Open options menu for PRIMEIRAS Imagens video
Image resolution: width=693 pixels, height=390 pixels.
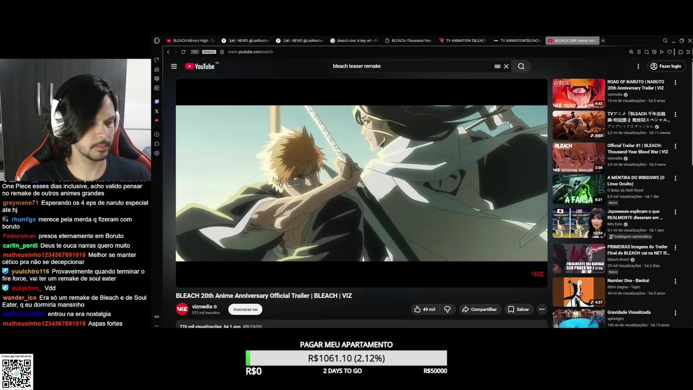675,248
